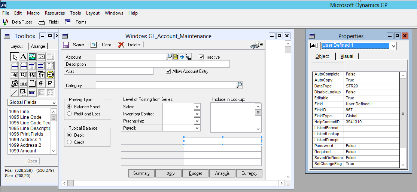Open Forms from the main toolbar
Screen dimensions: 417x192
pos(76,22)
